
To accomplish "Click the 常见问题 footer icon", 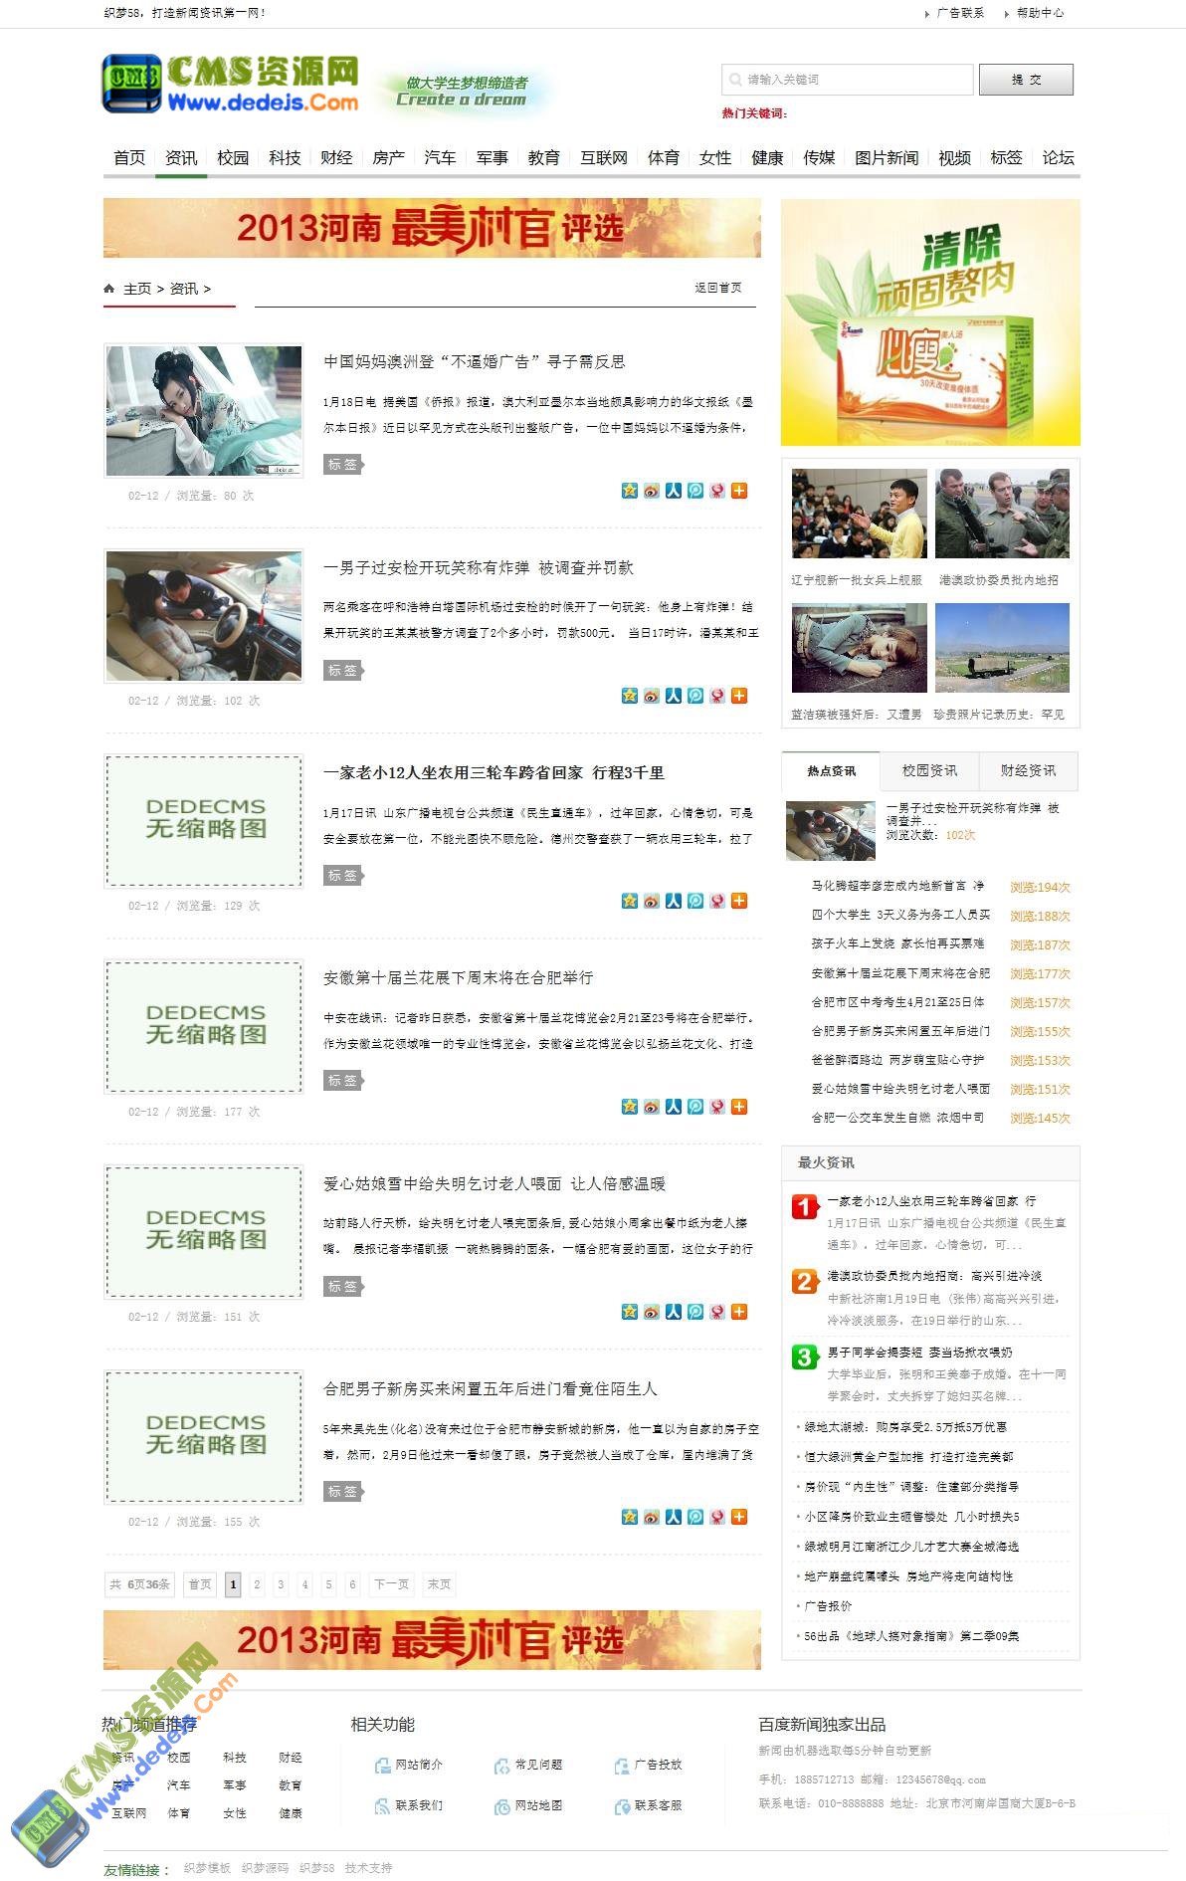I will (501, 1765).
